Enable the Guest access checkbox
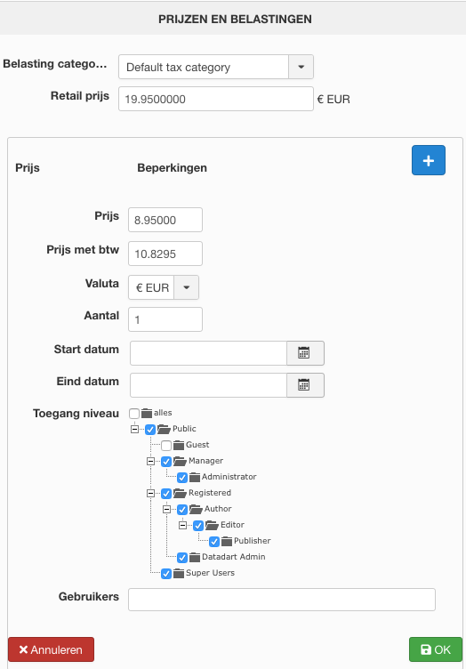 point(166,446)
